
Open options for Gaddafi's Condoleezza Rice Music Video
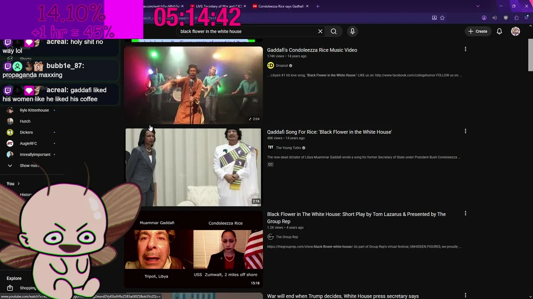tap(465, 49)
